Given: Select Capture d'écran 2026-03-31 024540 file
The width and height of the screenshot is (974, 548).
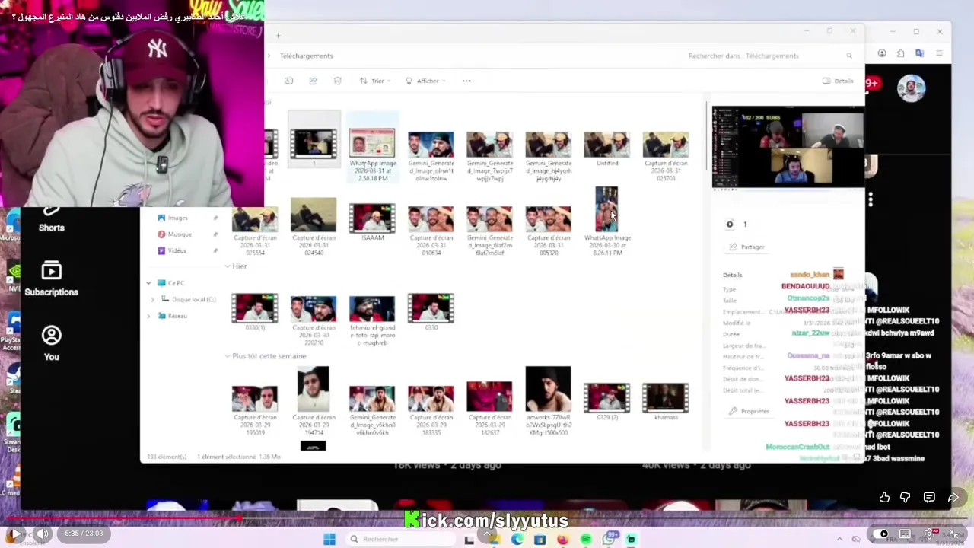Looking at the screenshot, I should pyautogui.click(x=314, y=226).
